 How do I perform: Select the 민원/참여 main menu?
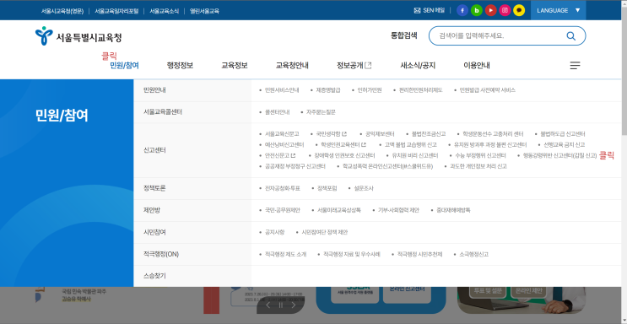(124, 66)
